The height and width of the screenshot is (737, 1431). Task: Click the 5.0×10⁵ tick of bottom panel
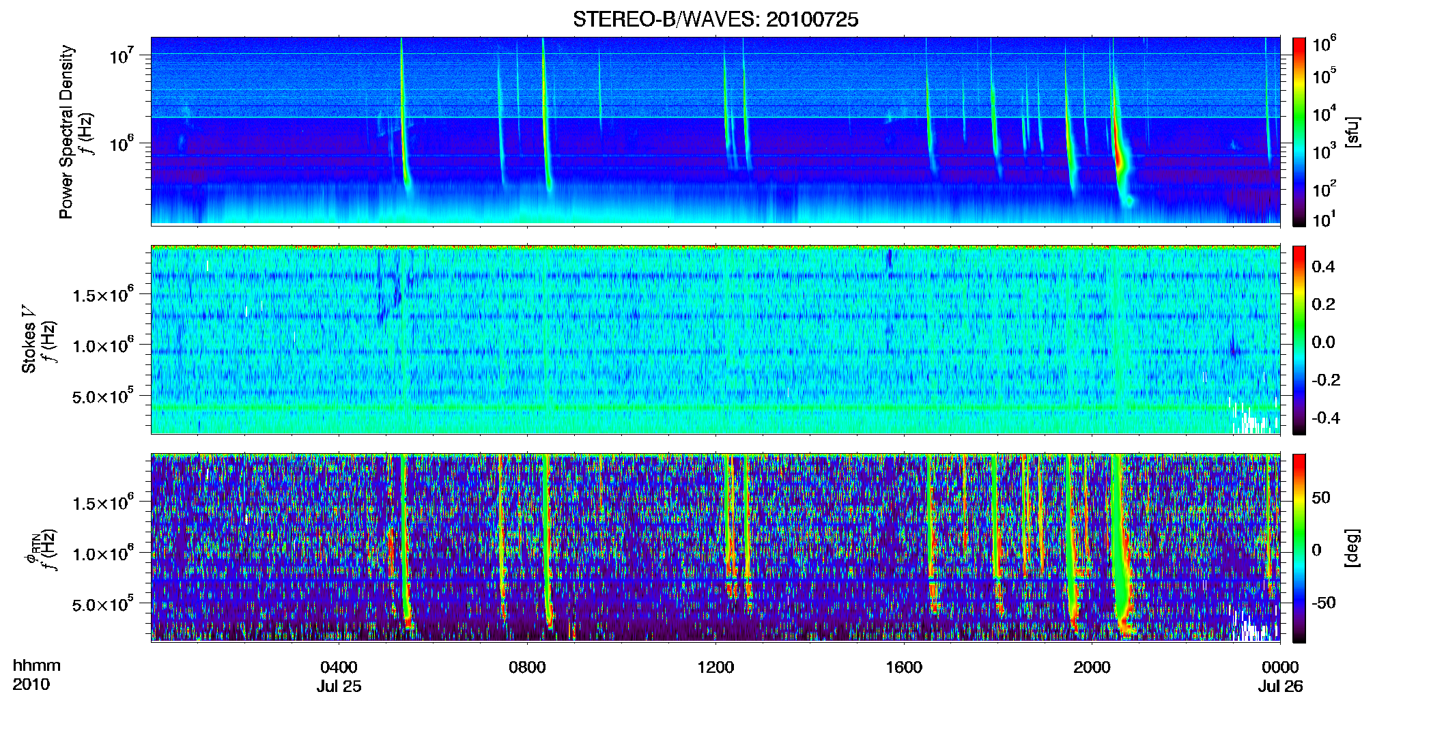103,605
